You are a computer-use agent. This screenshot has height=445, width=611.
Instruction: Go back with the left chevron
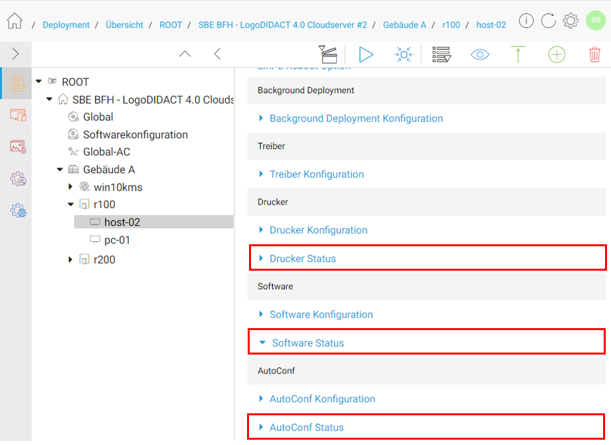pyautogui.click(x=217, y=53)
